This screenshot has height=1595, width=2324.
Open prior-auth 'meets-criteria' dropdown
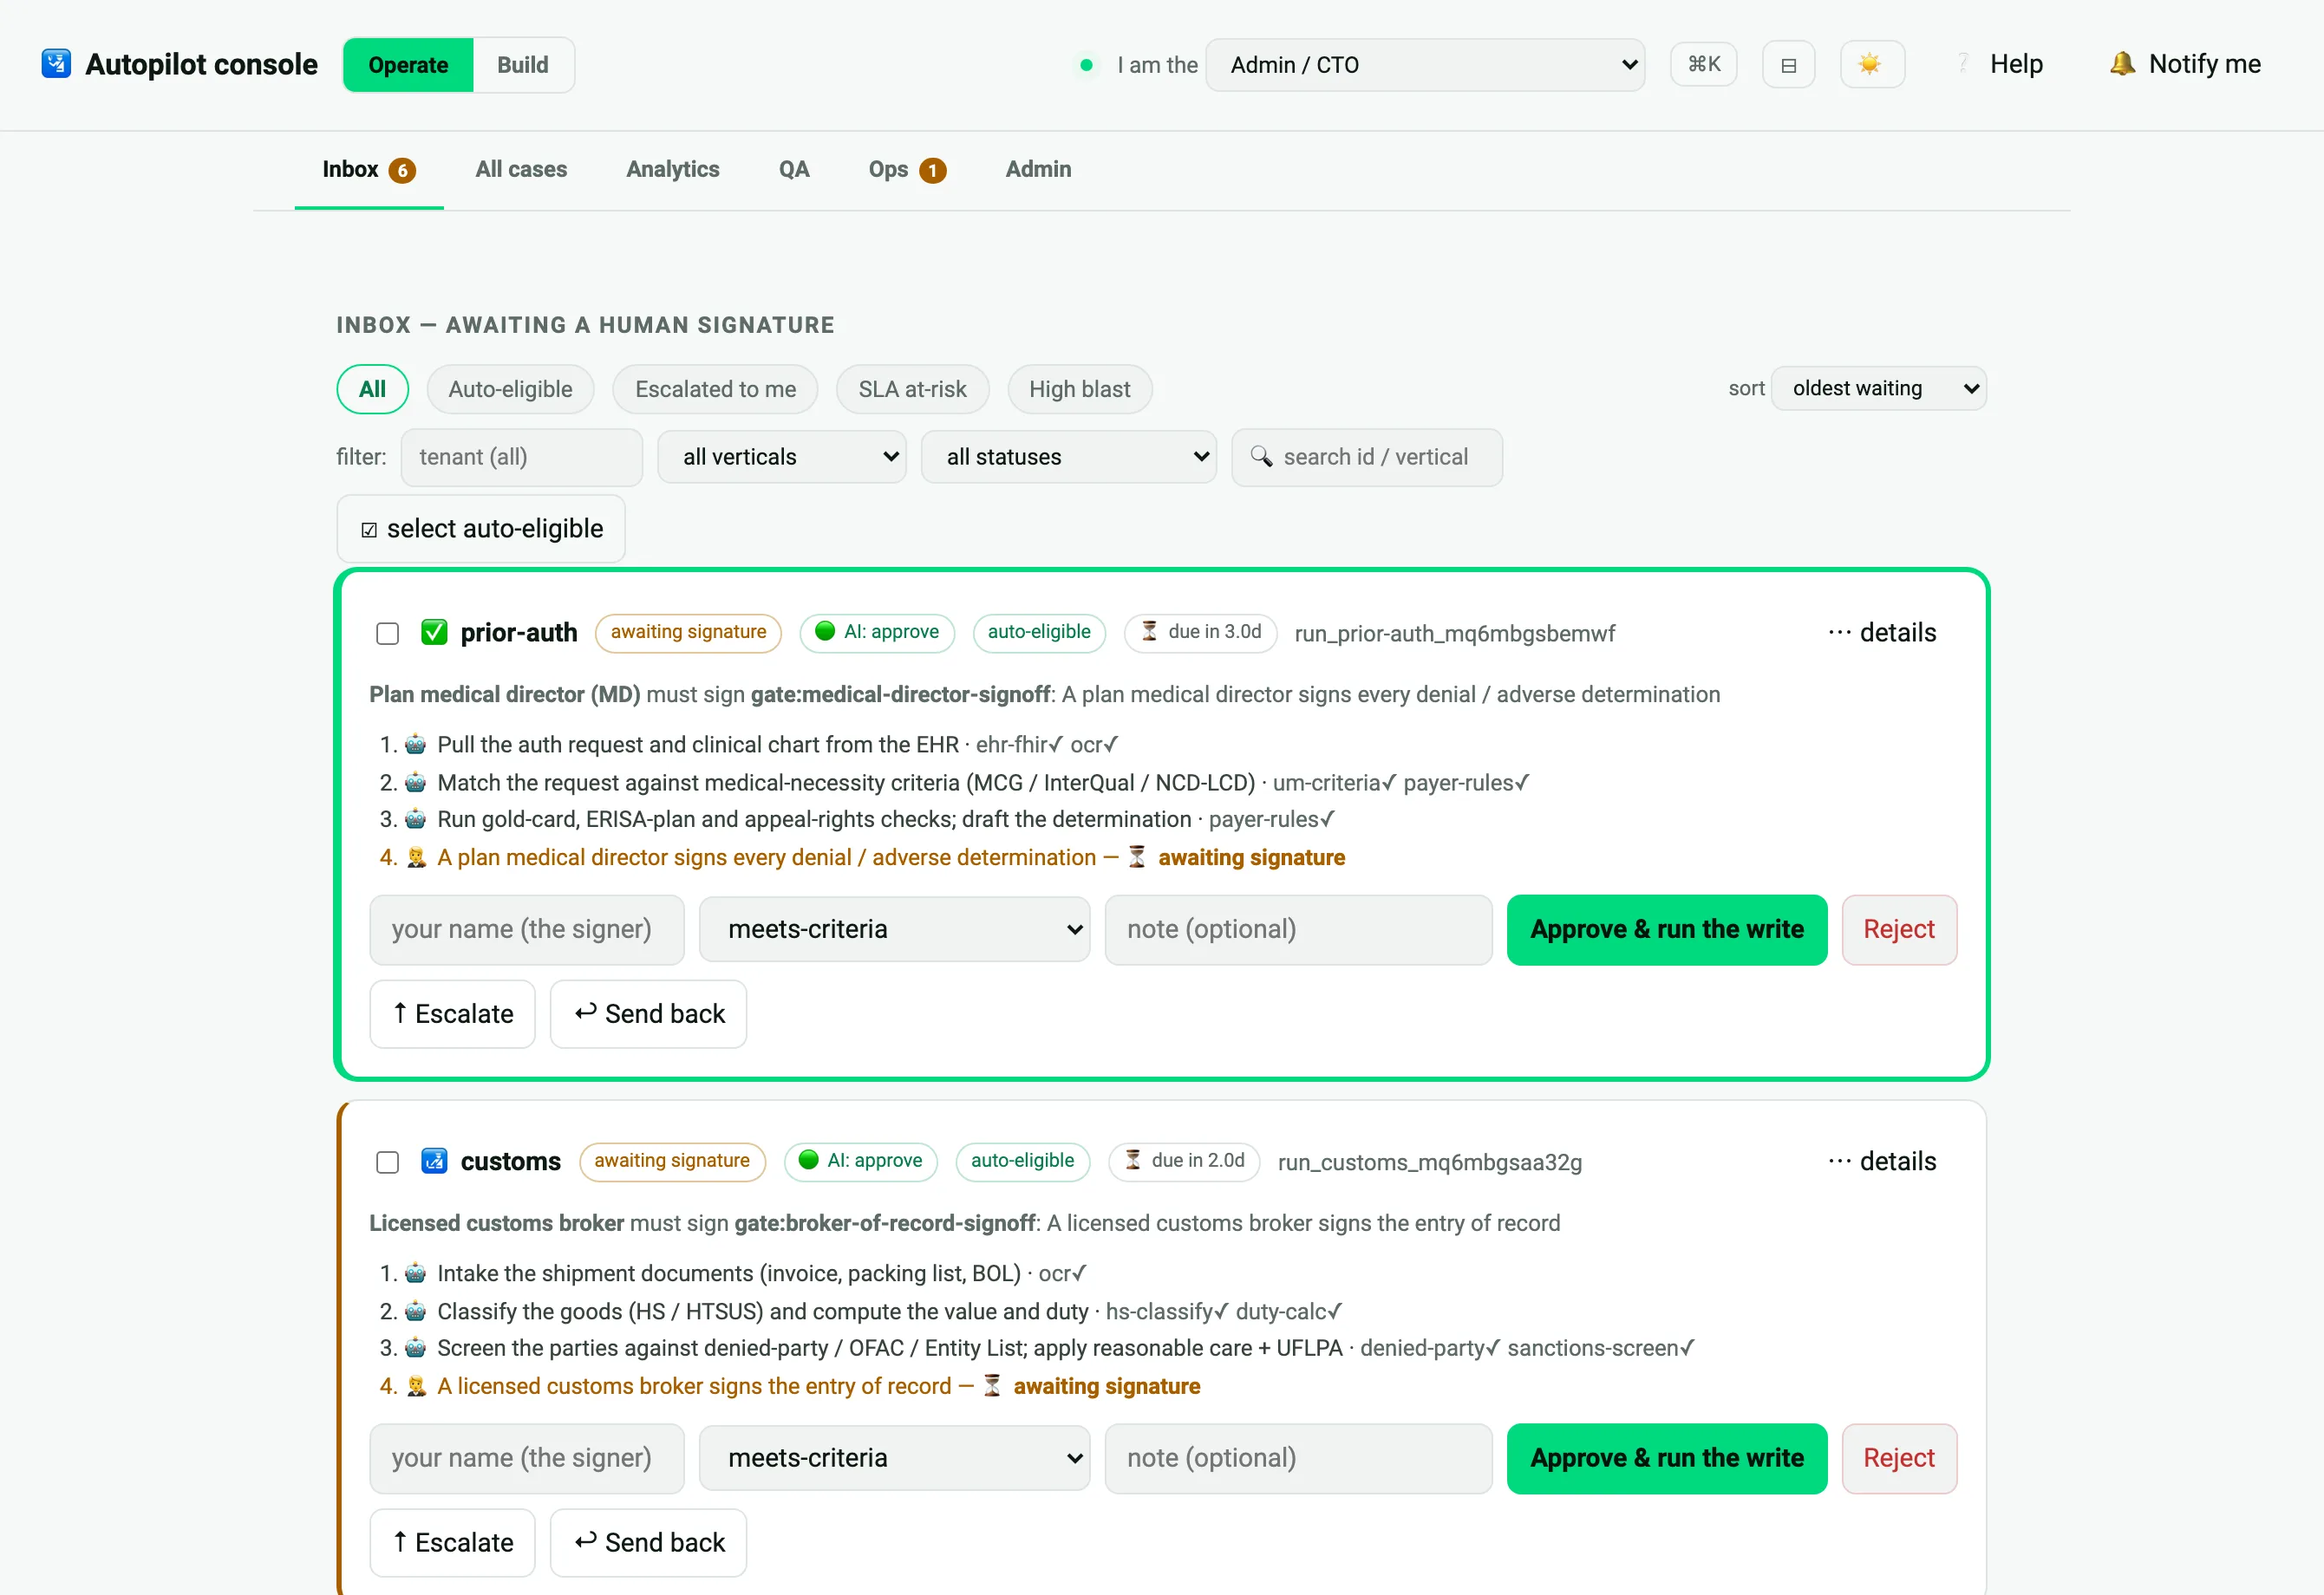[894, 929]
